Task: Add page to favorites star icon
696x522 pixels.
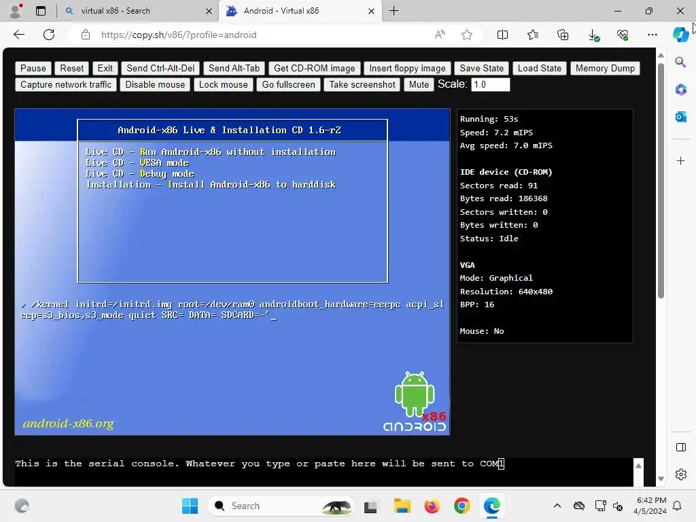Action: 466,35
